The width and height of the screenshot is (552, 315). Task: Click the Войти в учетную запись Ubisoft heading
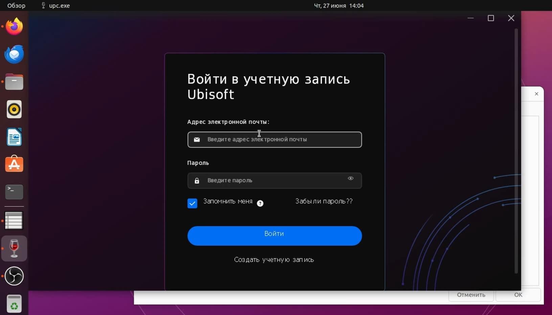[269, 87]
